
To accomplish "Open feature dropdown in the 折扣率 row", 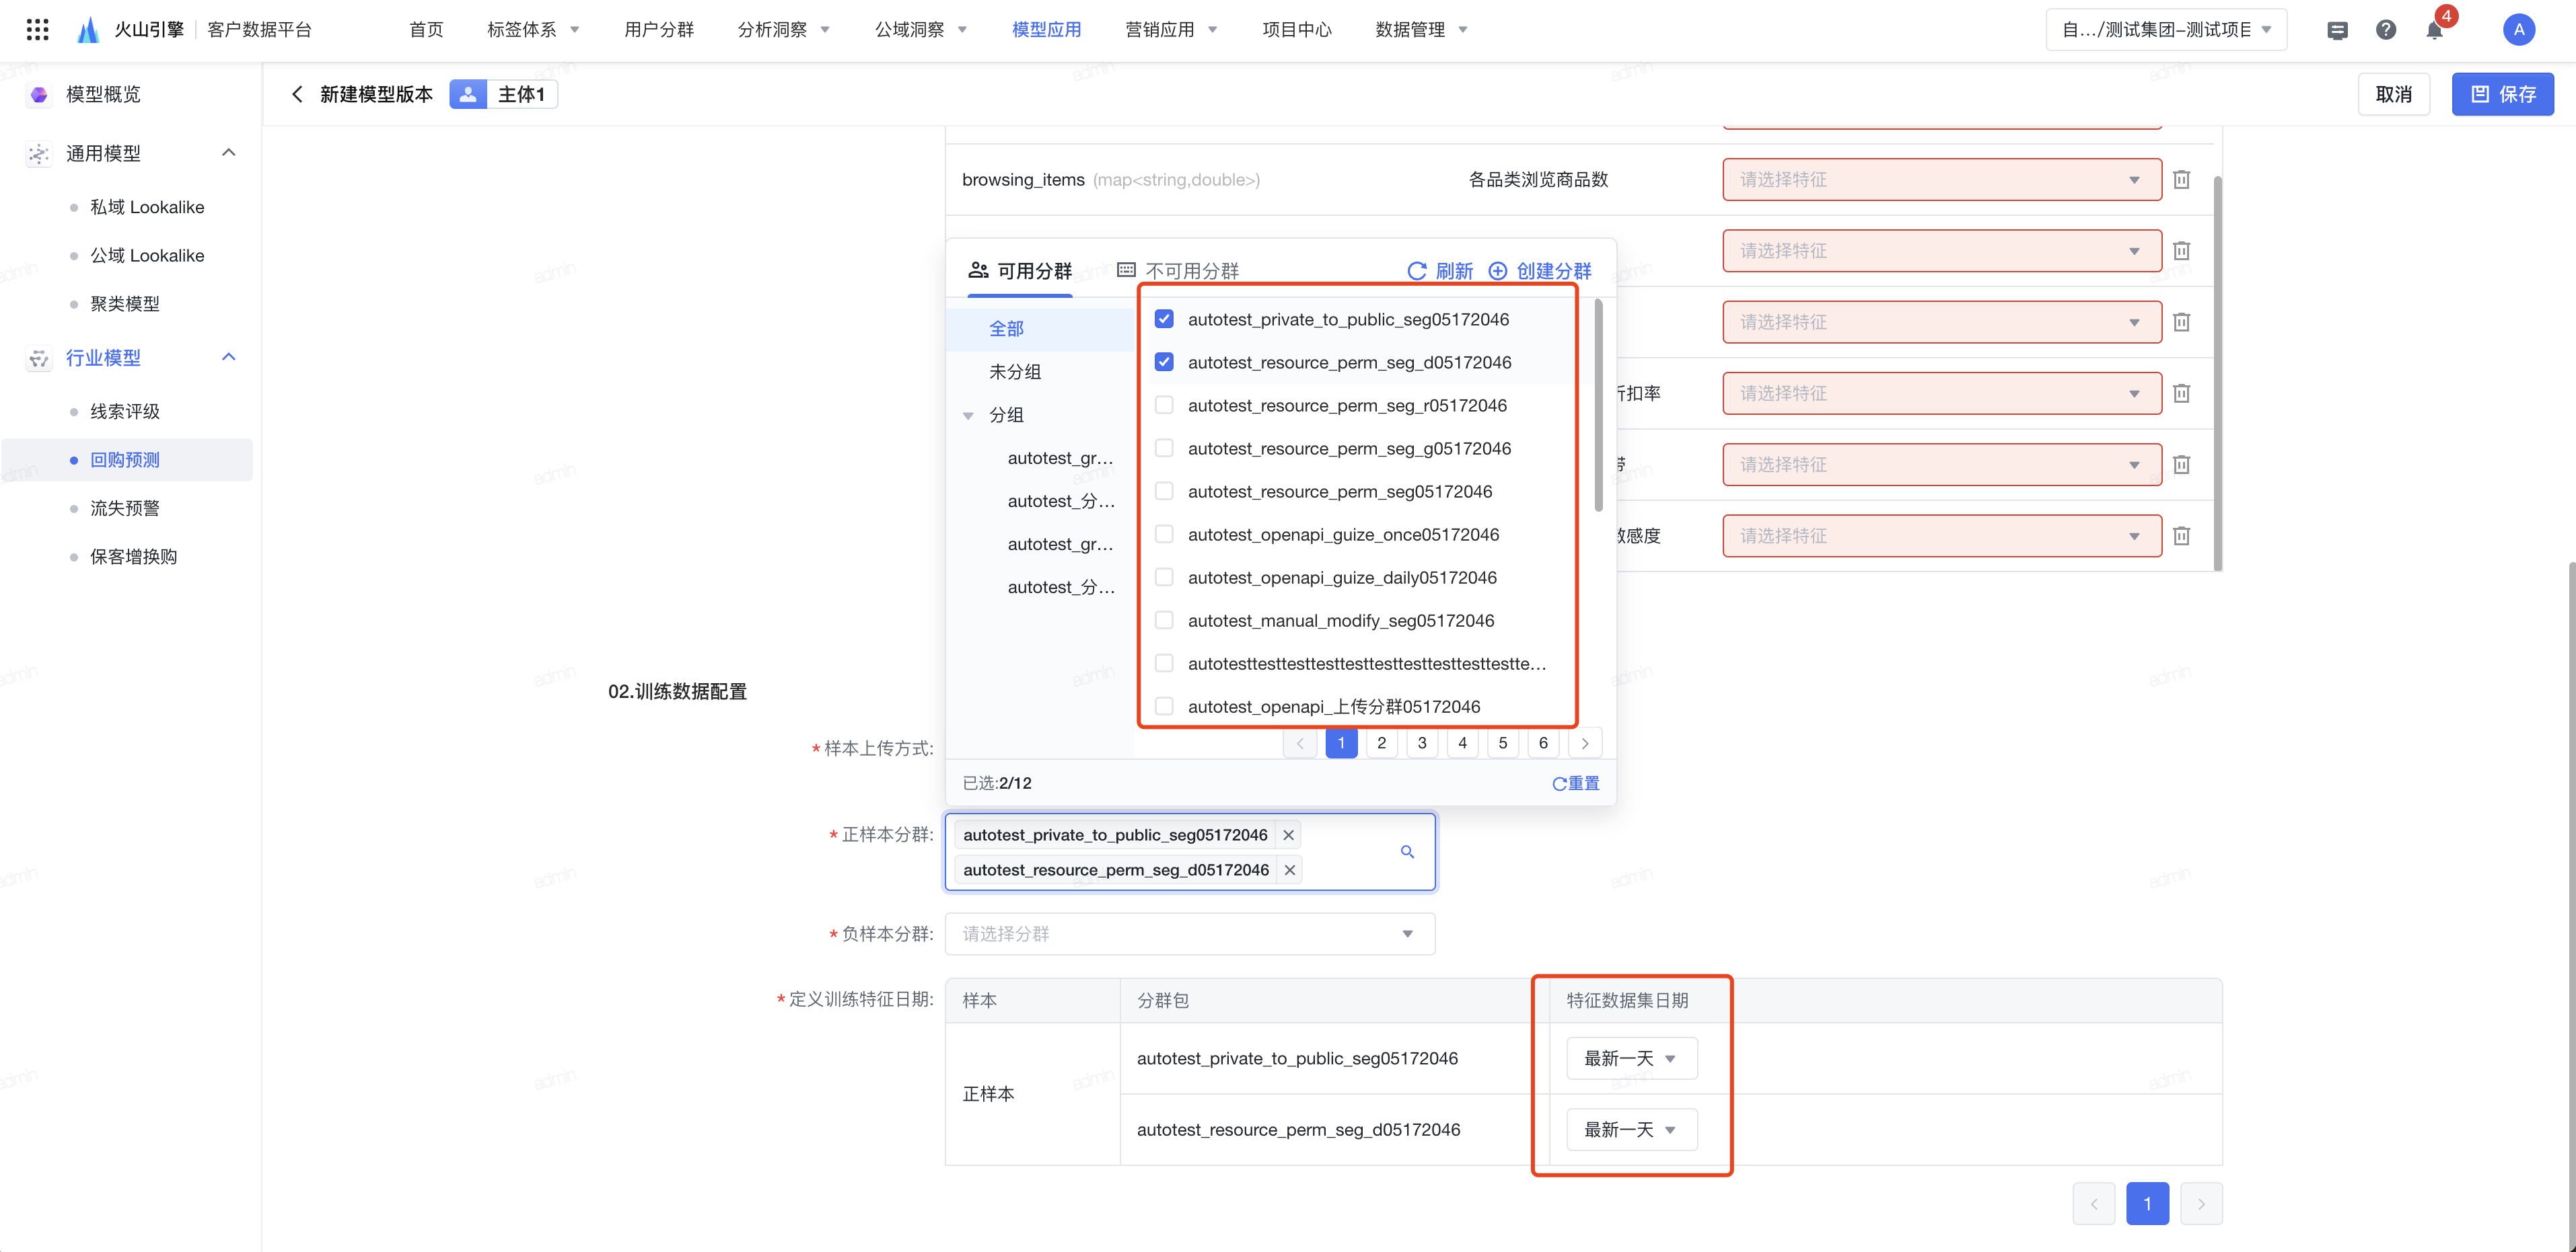I will (1942, 393).
